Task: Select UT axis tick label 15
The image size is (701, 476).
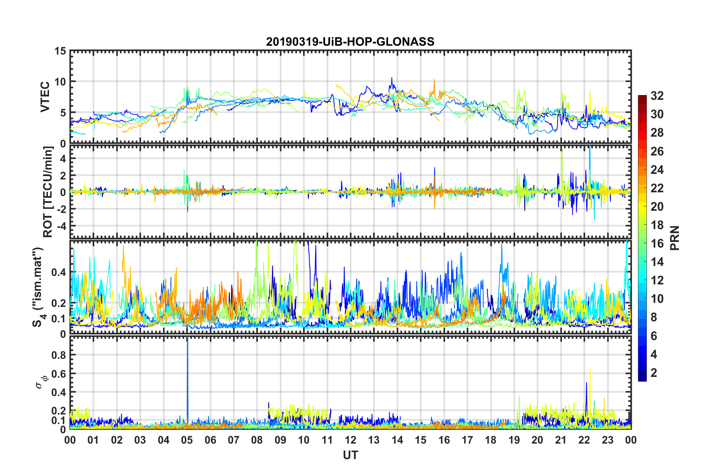Action: [421, 440]
